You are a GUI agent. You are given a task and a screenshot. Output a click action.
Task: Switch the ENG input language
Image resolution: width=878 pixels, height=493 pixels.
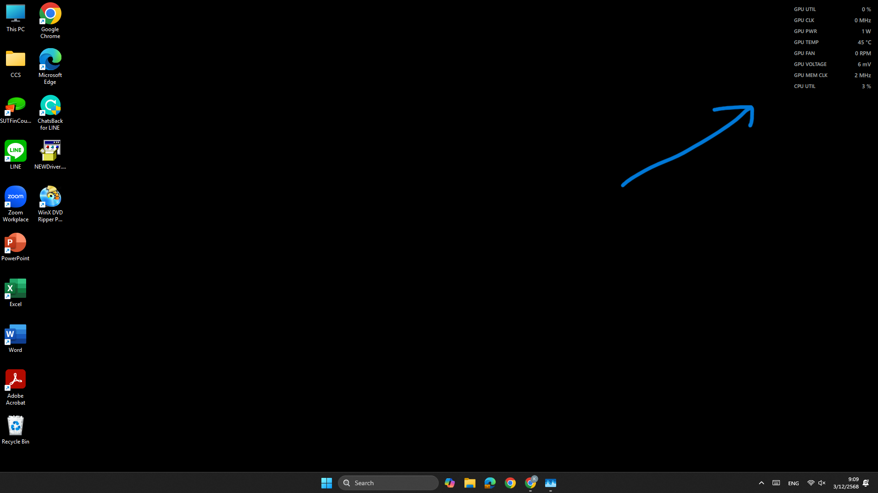794,483
